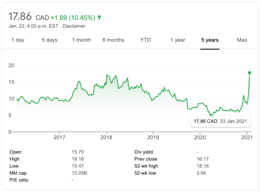Switch to the YTD tab

coord(145,40)
